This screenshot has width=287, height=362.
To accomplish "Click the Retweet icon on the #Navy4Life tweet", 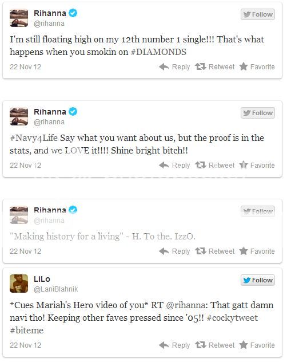I will click(x=200, y=165).
